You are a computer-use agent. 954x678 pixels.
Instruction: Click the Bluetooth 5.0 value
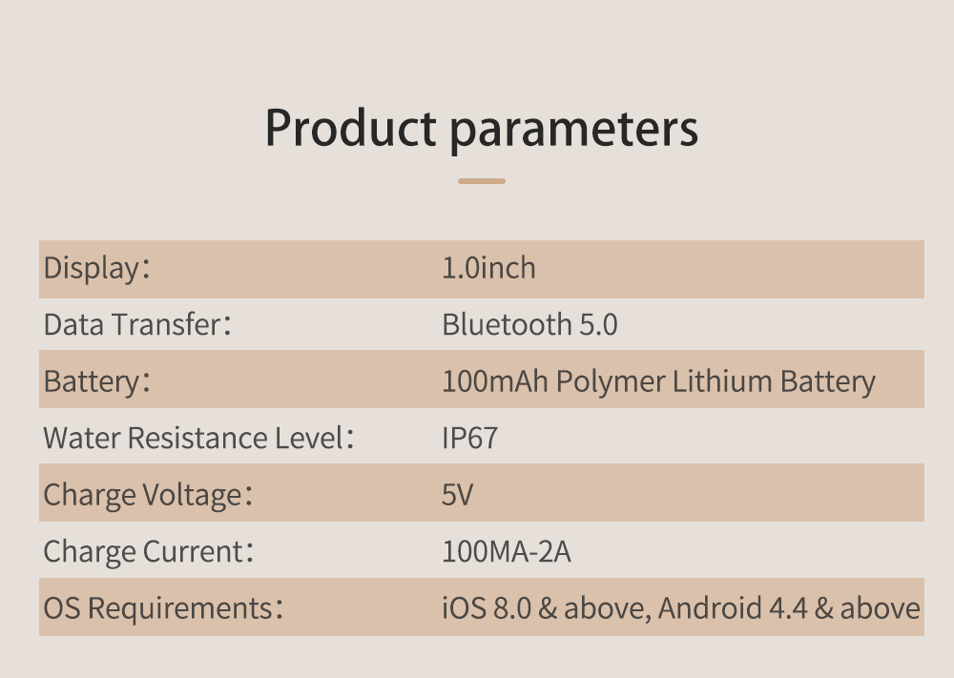coord(529,324)
